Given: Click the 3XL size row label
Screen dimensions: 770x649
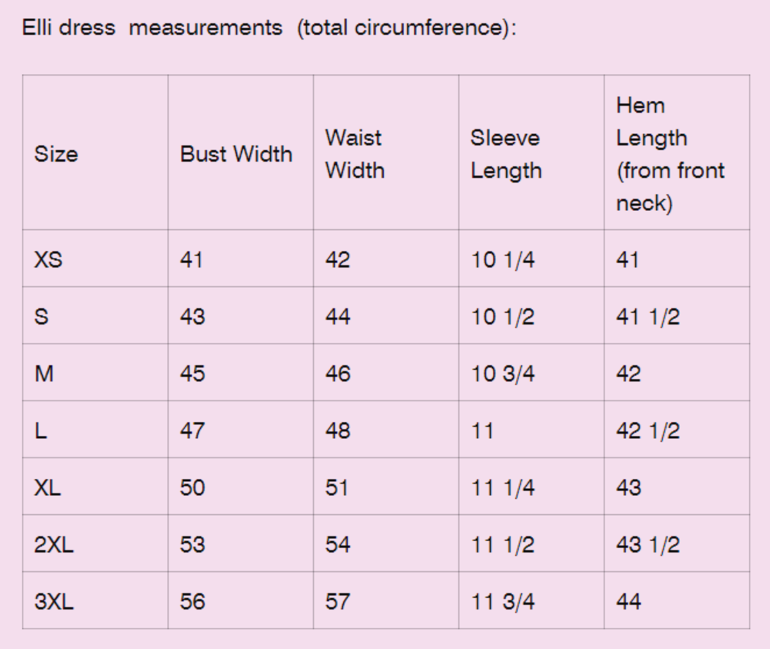Looking at the screenshot, I should (54, 602).
